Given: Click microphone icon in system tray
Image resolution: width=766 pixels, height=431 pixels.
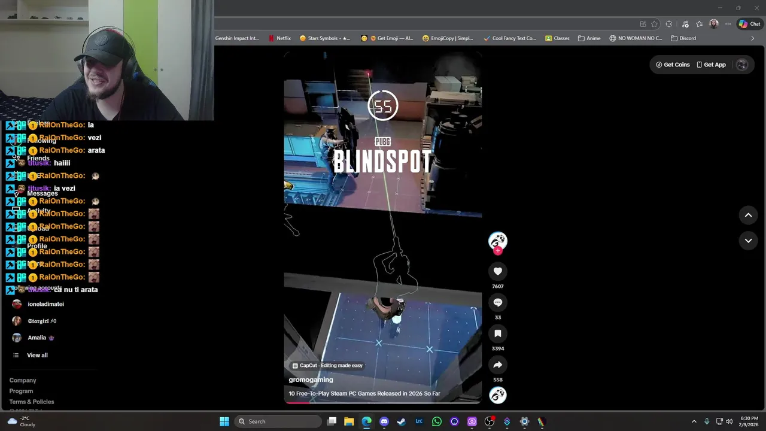Looking at the screenshot, I should [707, 421].
